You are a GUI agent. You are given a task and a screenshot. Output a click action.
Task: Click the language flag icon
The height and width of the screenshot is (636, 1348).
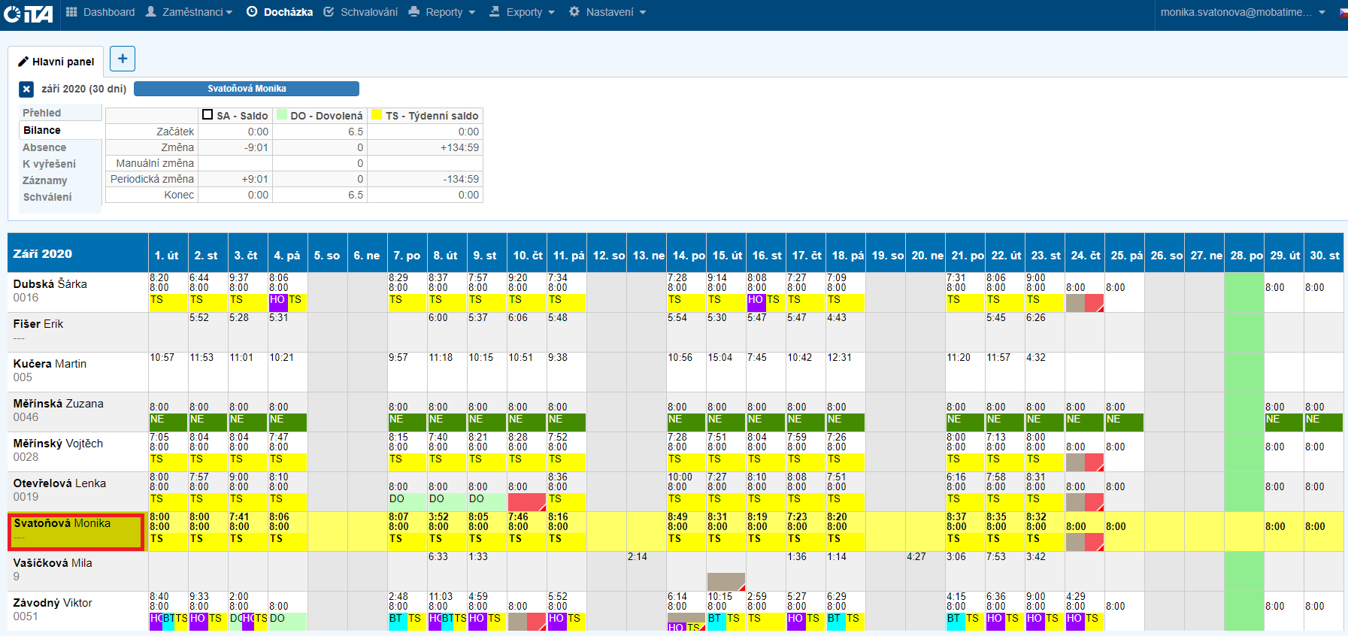pos(1343,13)
